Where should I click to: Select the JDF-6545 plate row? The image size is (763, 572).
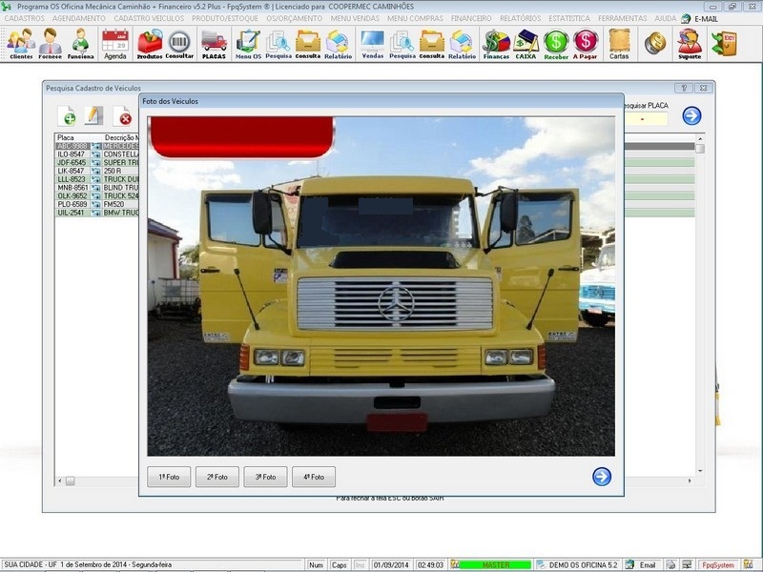point(97,162)
